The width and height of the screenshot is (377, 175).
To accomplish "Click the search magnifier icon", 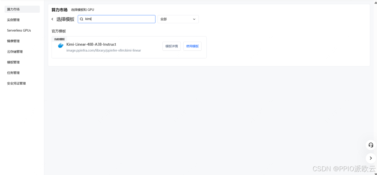I will click(x=82, y=19).
